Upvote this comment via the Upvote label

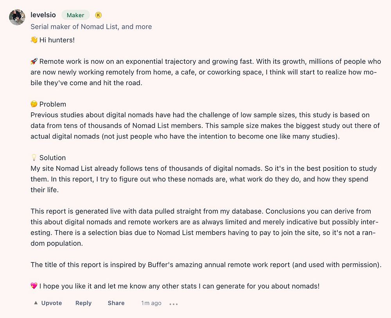[x=52, y=303]
